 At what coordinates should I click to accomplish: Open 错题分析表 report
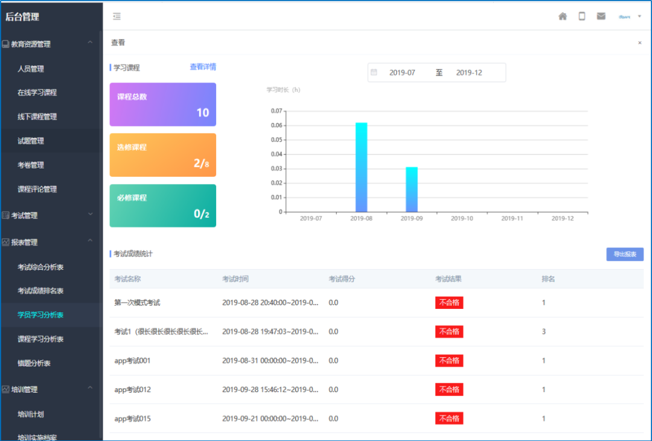pyautogui.click(x=34, y=363)
